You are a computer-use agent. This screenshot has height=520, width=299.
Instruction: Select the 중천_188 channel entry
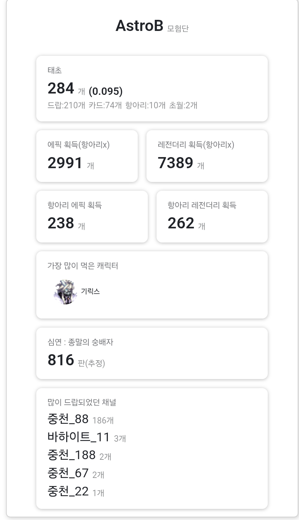click(72, 455)
